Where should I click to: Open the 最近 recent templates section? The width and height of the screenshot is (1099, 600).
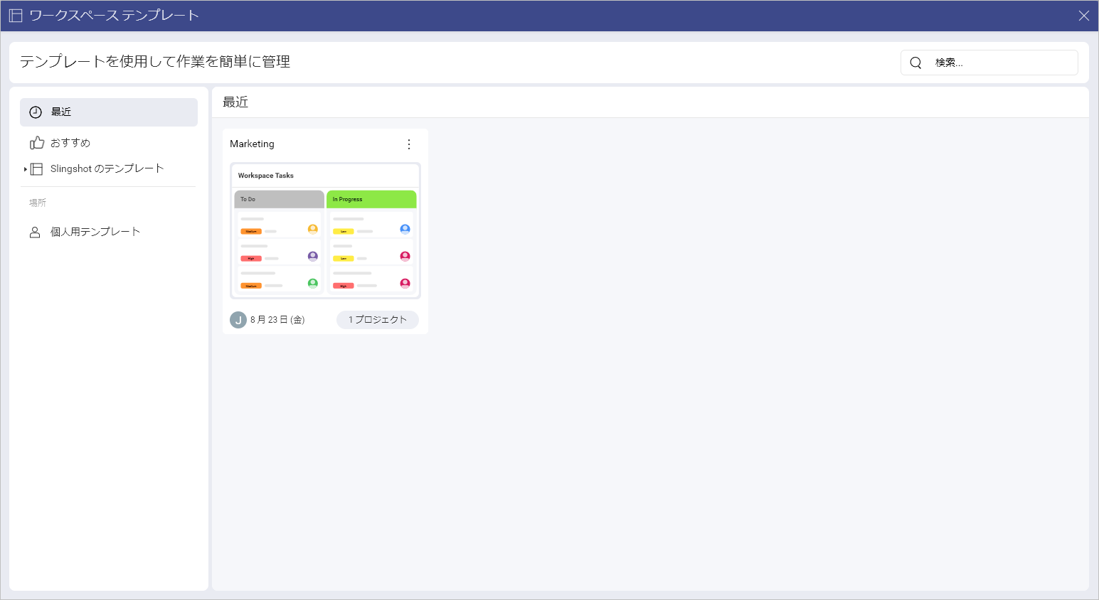point(109,112)
